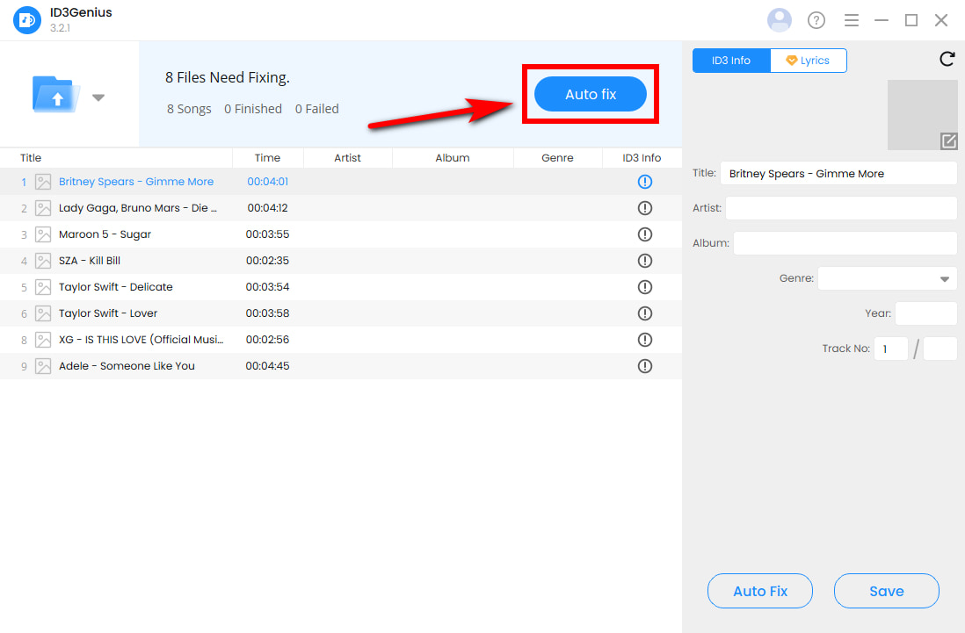Switch to the Lyrics tab
965x633 pixels.
[x=808, y=61]
